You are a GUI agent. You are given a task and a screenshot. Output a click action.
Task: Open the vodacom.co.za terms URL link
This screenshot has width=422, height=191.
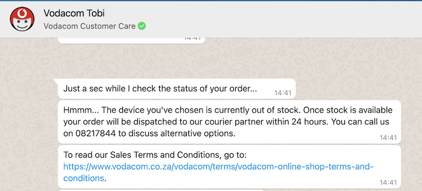coord(218,167)
